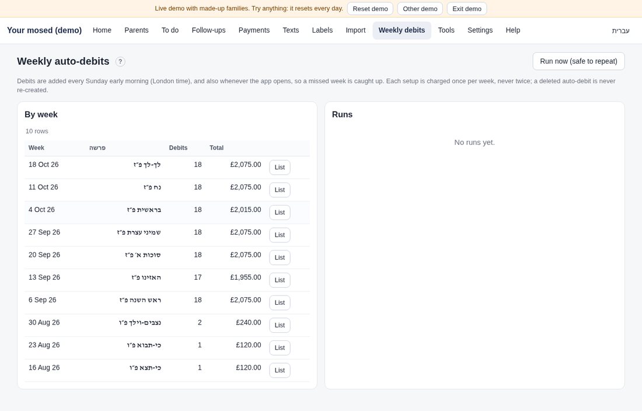Show debit list for 18 Oct 26
The height and width of the screenshot is (411, 642).
(280, 168)
